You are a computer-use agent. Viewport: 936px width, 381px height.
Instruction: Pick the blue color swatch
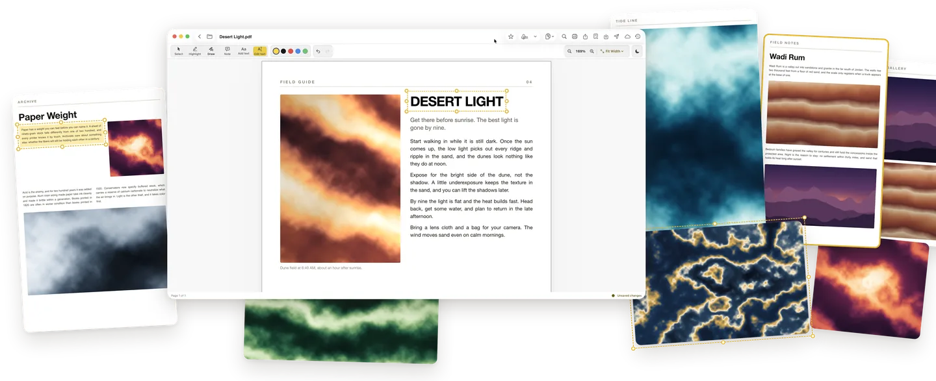click(x=298, y=51)
